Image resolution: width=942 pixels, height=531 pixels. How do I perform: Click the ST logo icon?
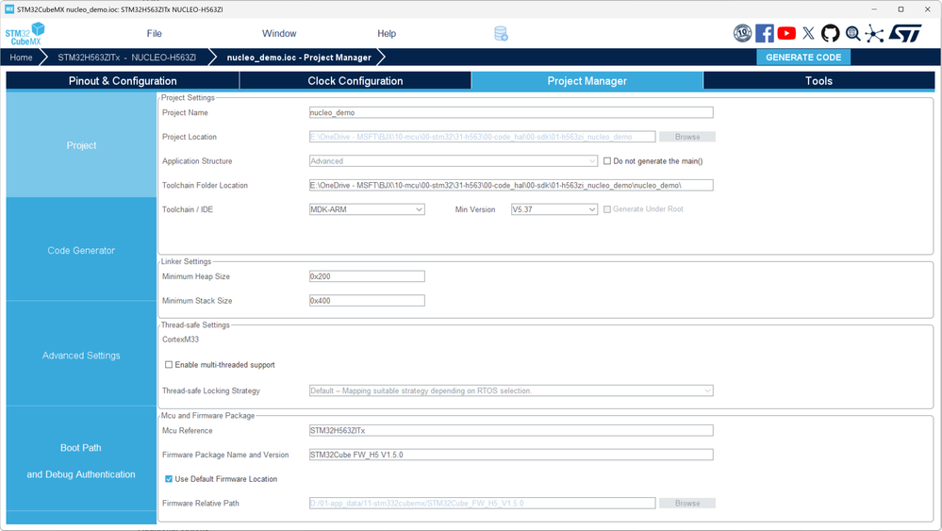(x=905, y=33)
